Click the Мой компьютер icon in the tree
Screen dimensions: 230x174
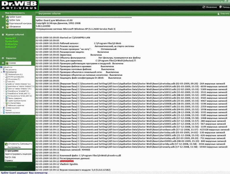pyautogui.click(x=4, y=72)
